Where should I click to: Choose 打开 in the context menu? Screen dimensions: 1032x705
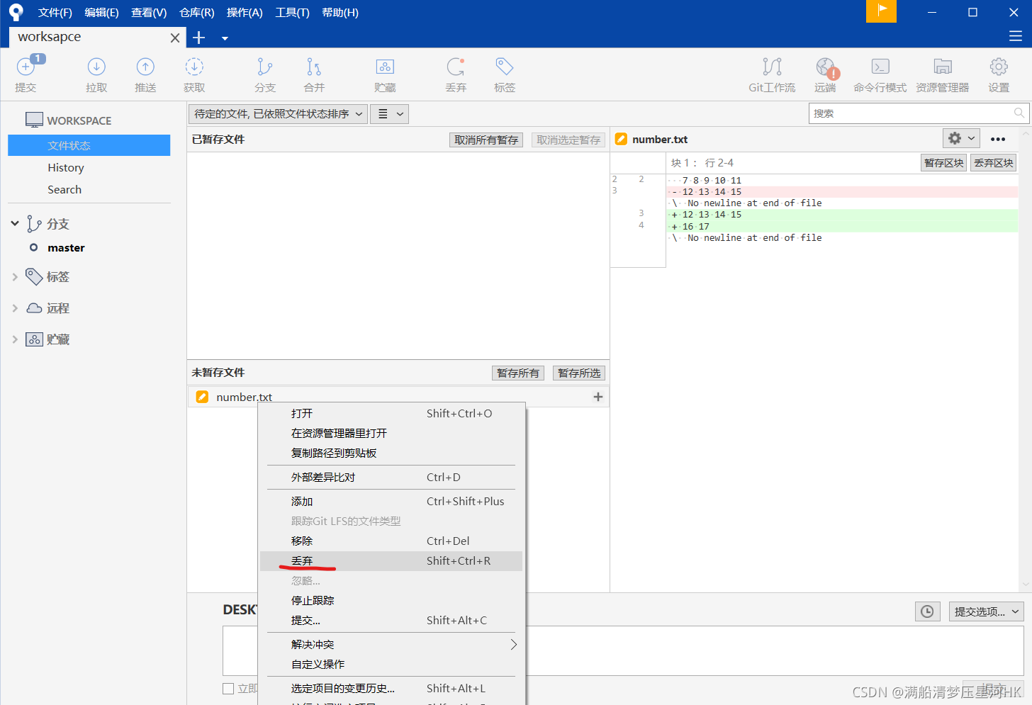click(391, 413)
